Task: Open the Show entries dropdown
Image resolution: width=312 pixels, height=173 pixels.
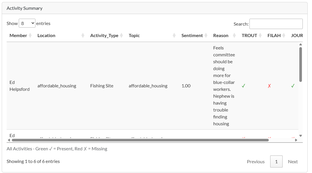Action: (27, 24)
